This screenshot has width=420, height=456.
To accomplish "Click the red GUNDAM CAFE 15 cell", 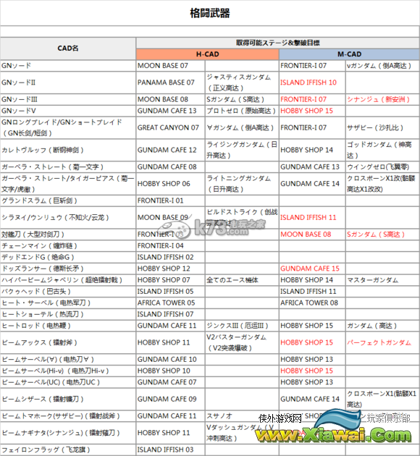I will (x=312, y=269).
